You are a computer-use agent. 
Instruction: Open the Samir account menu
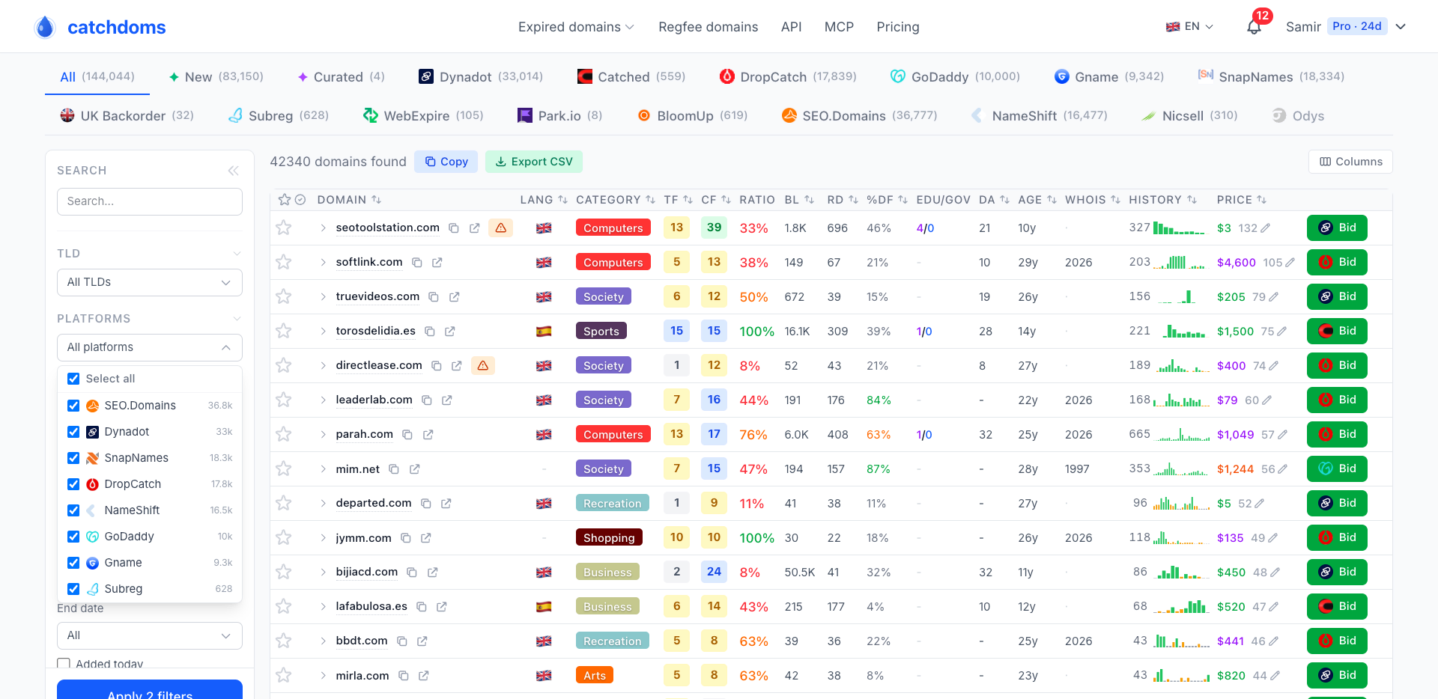(1345, 27)
